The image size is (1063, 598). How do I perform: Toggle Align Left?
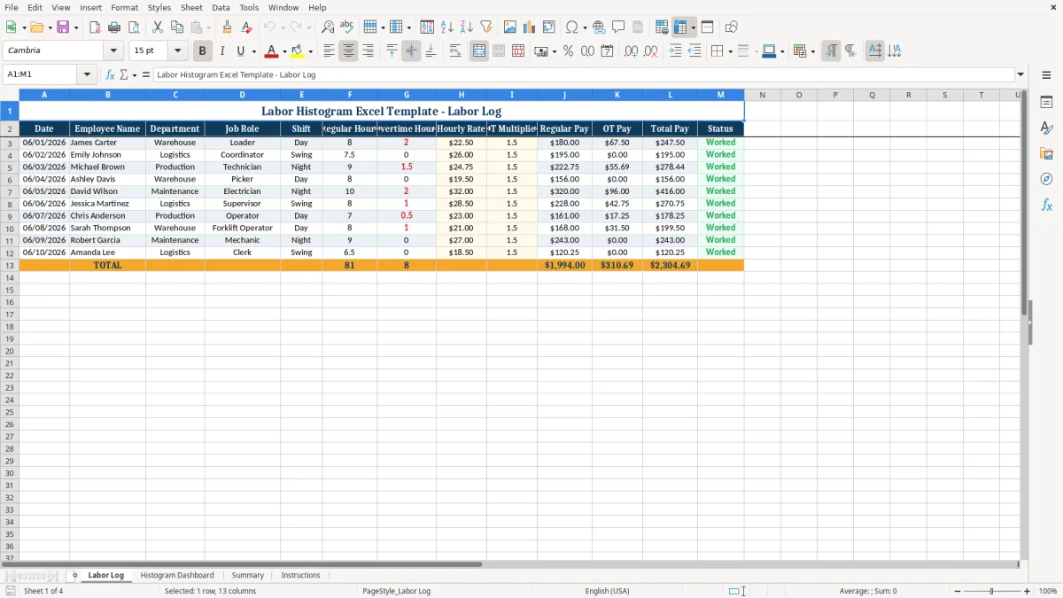pyautogui.click(x=329, y=51)
